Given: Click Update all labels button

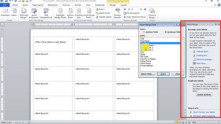Looking at the screenshot, I should [204, 95].
